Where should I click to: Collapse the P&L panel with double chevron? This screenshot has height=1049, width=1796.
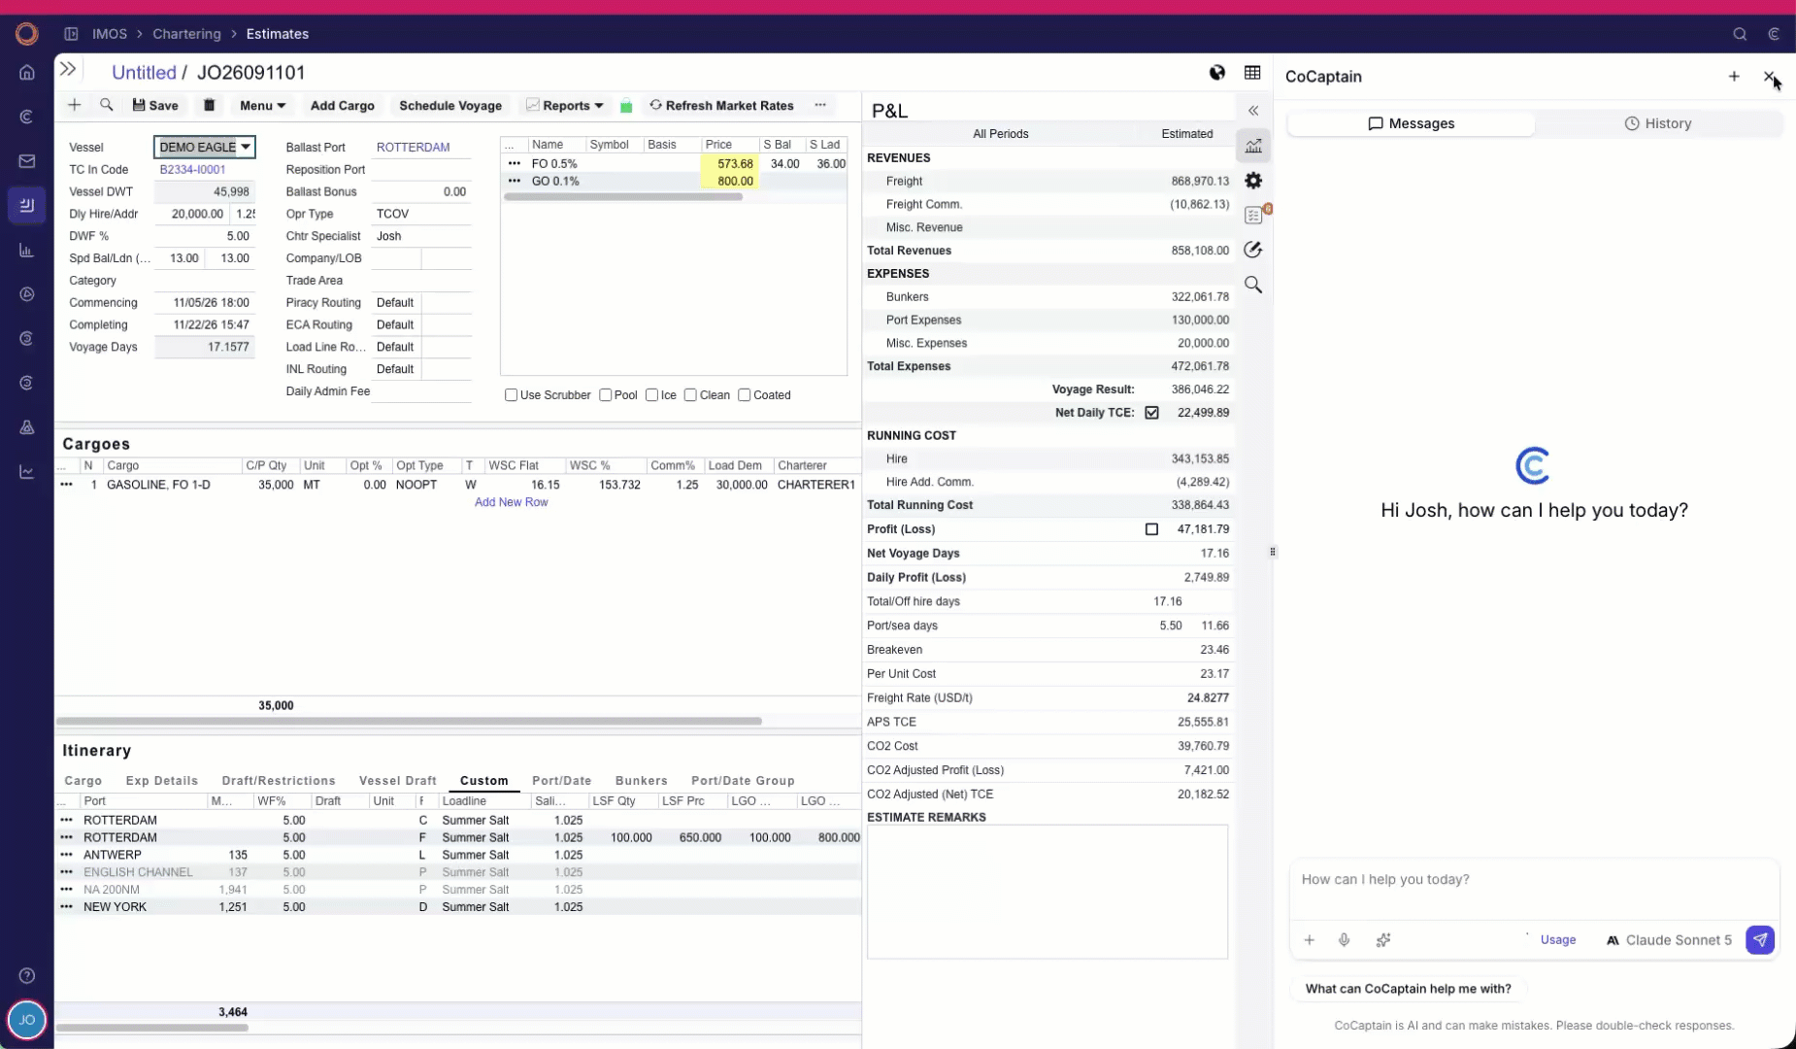(1253, 111)
